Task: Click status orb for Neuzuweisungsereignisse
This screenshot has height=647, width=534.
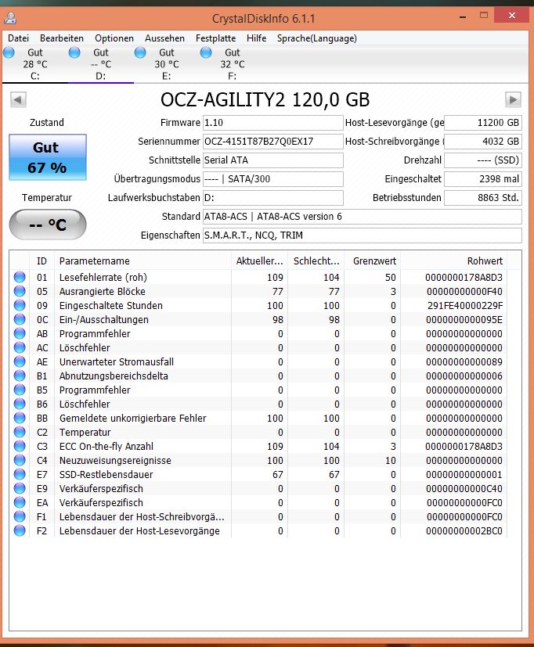Action: (20, 460)
